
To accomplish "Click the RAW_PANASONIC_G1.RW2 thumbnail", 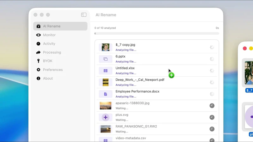I will [x=106, y=129].
